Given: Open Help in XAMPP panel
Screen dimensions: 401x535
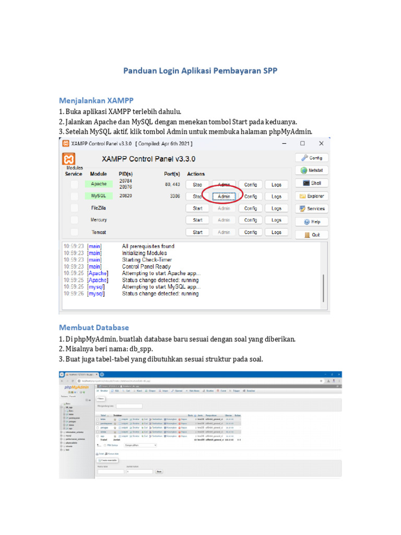Looking at the screenshot, I should pyautogui.click(x=312, y=222).
